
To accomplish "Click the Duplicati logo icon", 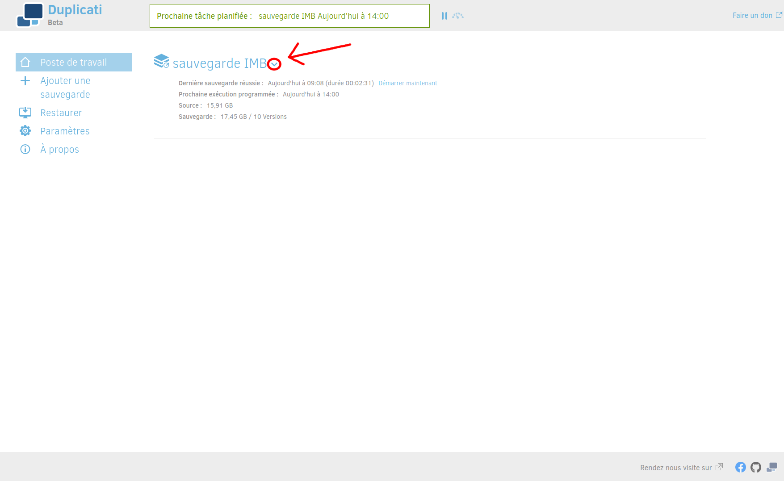I will pos(29,15).
